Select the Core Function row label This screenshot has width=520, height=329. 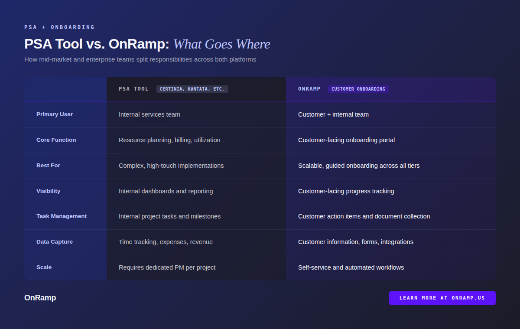[x=56, y=140]
